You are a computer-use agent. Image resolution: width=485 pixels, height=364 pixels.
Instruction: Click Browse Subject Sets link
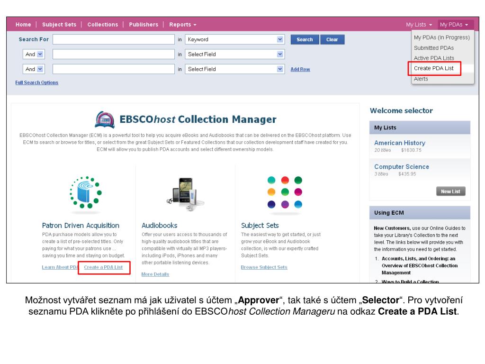pyautogui.click(x=264, y=267)
